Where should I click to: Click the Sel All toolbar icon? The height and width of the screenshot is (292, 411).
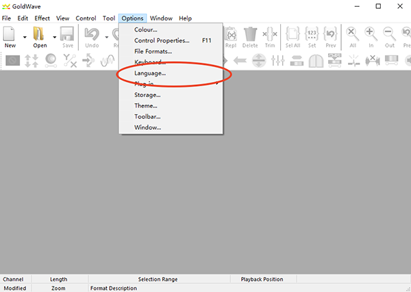293,34
